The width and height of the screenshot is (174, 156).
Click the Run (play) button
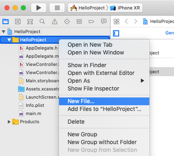click(x=38, y=8)
